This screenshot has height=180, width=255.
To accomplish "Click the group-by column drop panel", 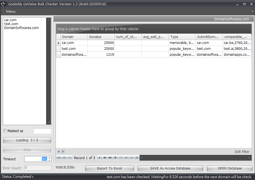I will coord(154,29).
